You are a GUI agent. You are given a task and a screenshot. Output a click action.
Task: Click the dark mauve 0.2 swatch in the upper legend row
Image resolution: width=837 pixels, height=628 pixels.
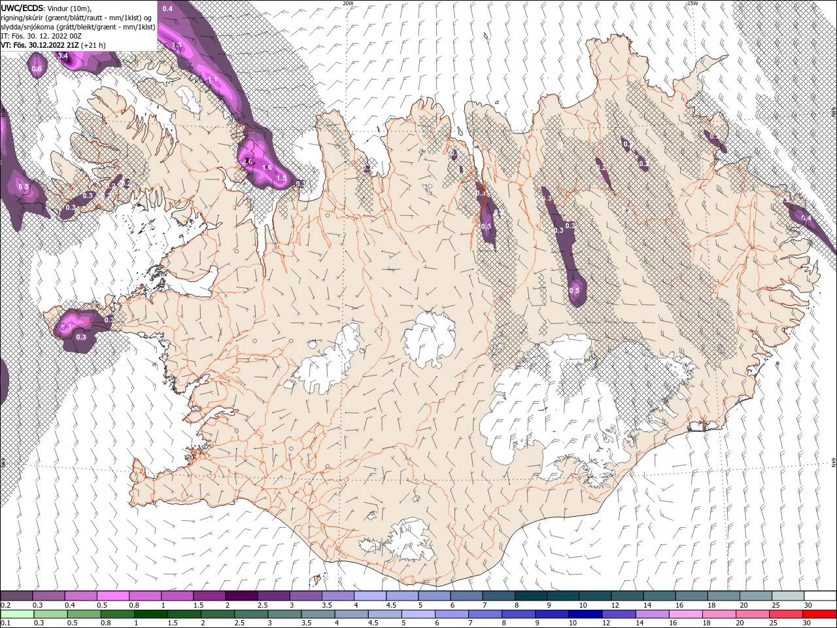[16, 596]
